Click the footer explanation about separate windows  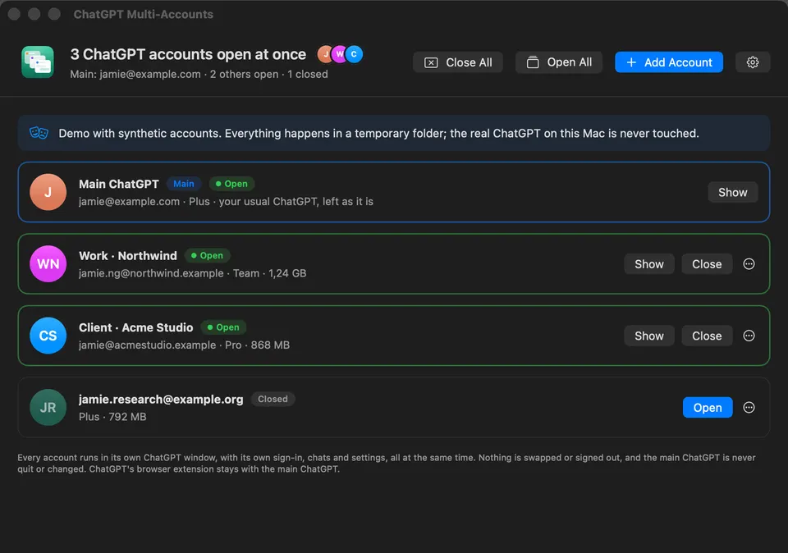point(387,463)
